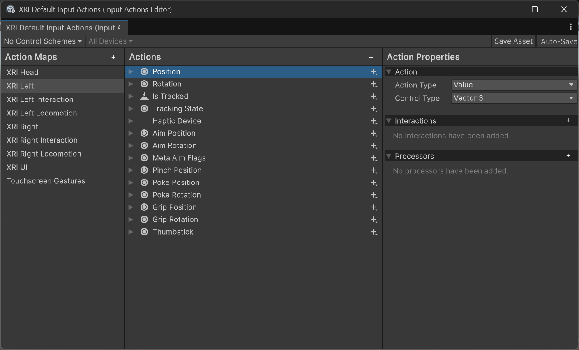Open the Action Type dropdown

(514, 85)
